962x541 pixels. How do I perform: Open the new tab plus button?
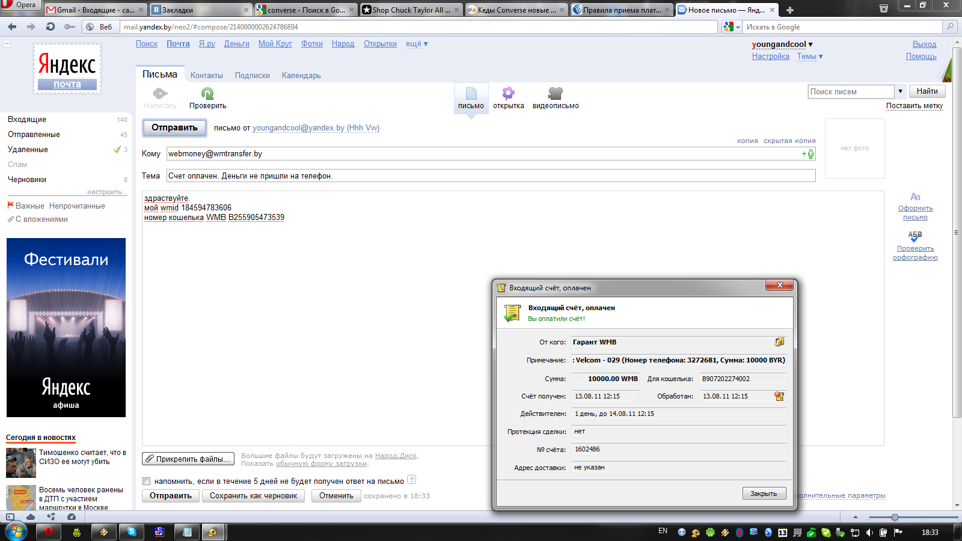pos(790,10)
